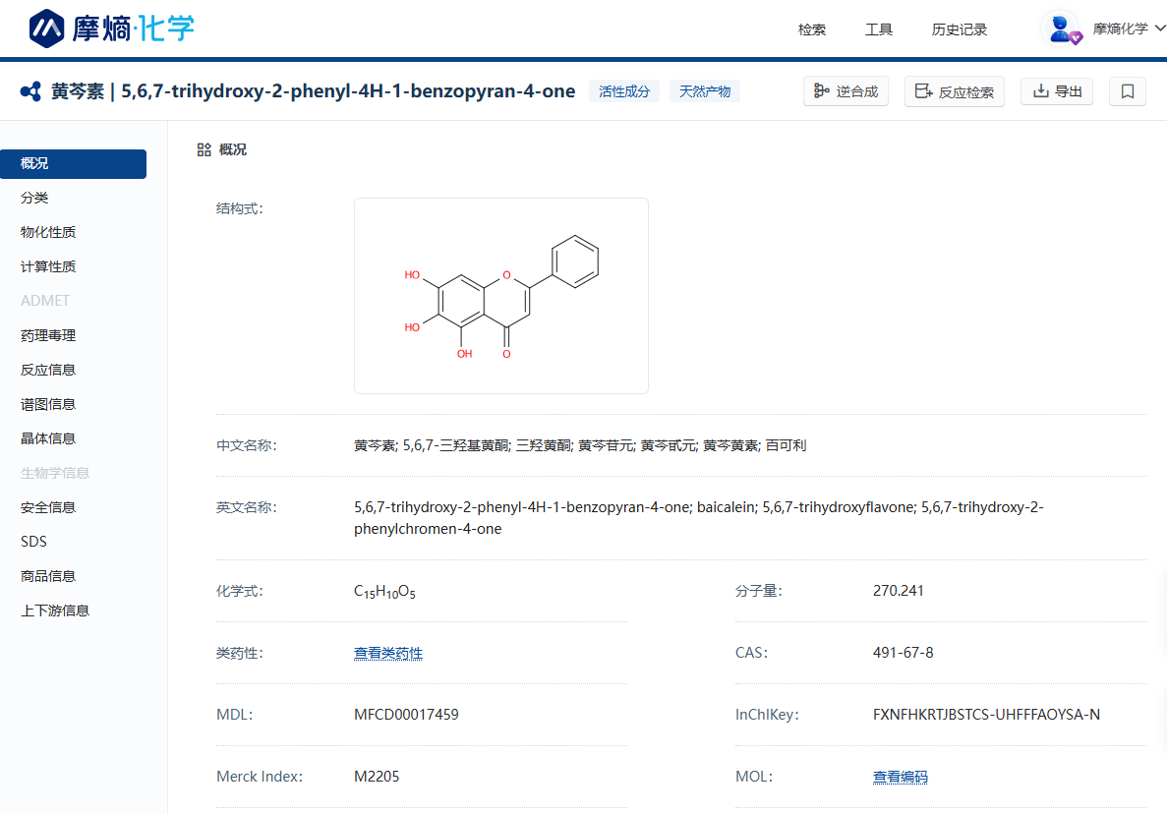
Task: Open the 检索 menu
Action: pos(812,29)
